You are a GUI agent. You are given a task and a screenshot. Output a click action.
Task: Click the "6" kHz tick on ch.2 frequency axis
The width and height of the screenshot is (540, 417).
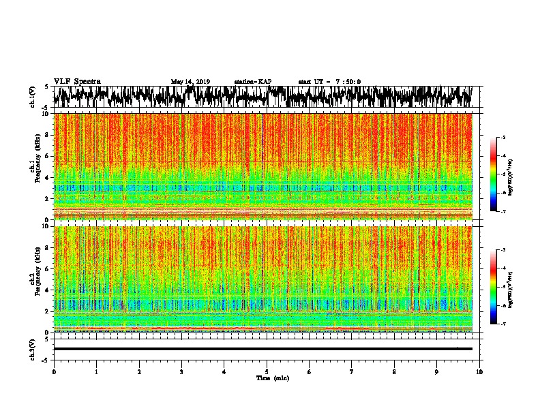pos(47,268)
